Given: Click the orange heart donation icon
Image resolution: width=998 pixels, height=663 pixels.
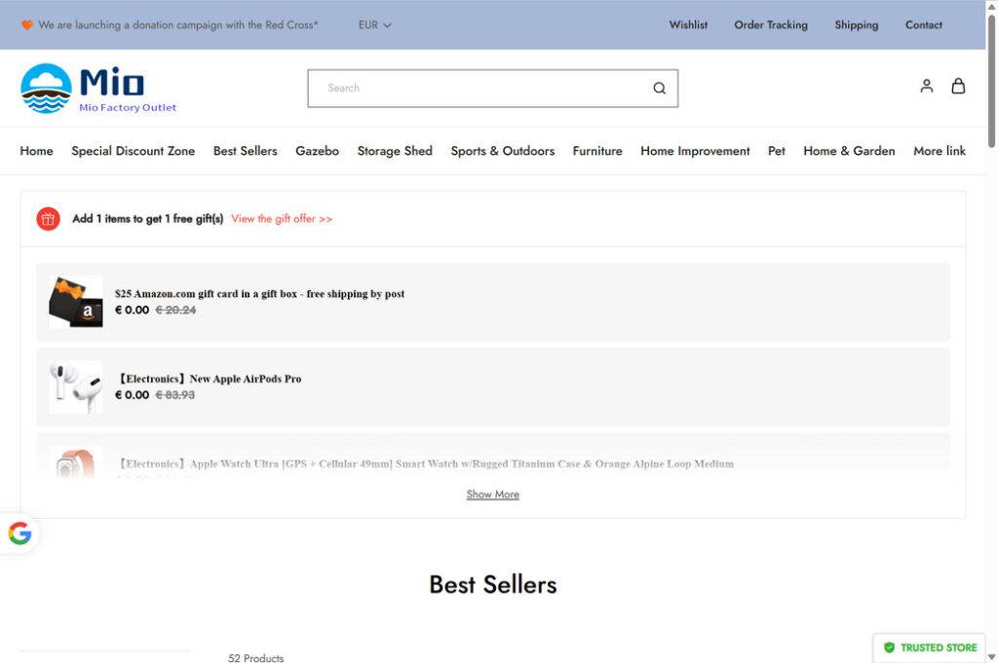Looking at the screenshot, I should tap(27, 25).
